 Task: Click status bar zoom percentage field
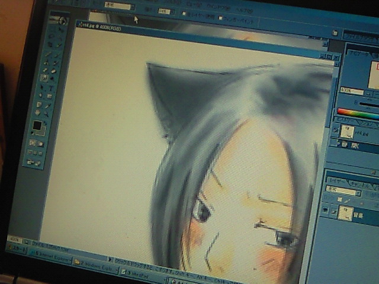tap(15, 239)
